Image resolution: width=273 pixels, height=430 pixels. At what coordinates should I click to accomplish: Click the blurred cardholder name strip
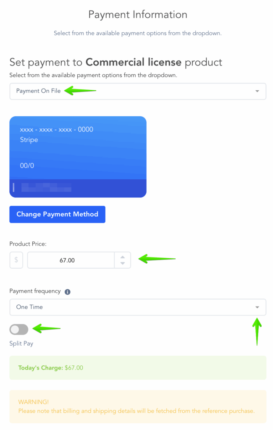46,188
